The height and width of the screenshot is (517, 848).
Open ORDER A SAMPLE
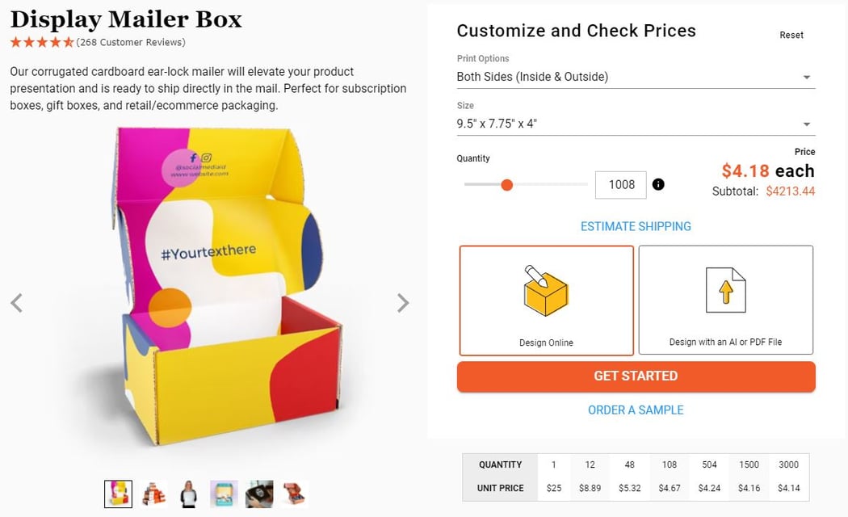636,410
